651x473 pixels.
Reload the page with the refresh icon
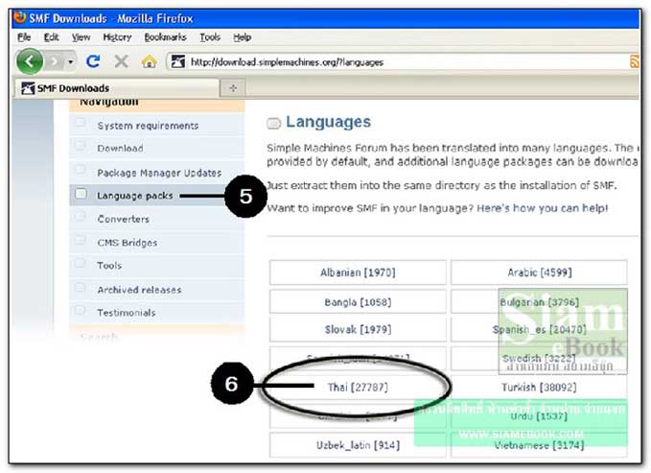click(93, 61)
